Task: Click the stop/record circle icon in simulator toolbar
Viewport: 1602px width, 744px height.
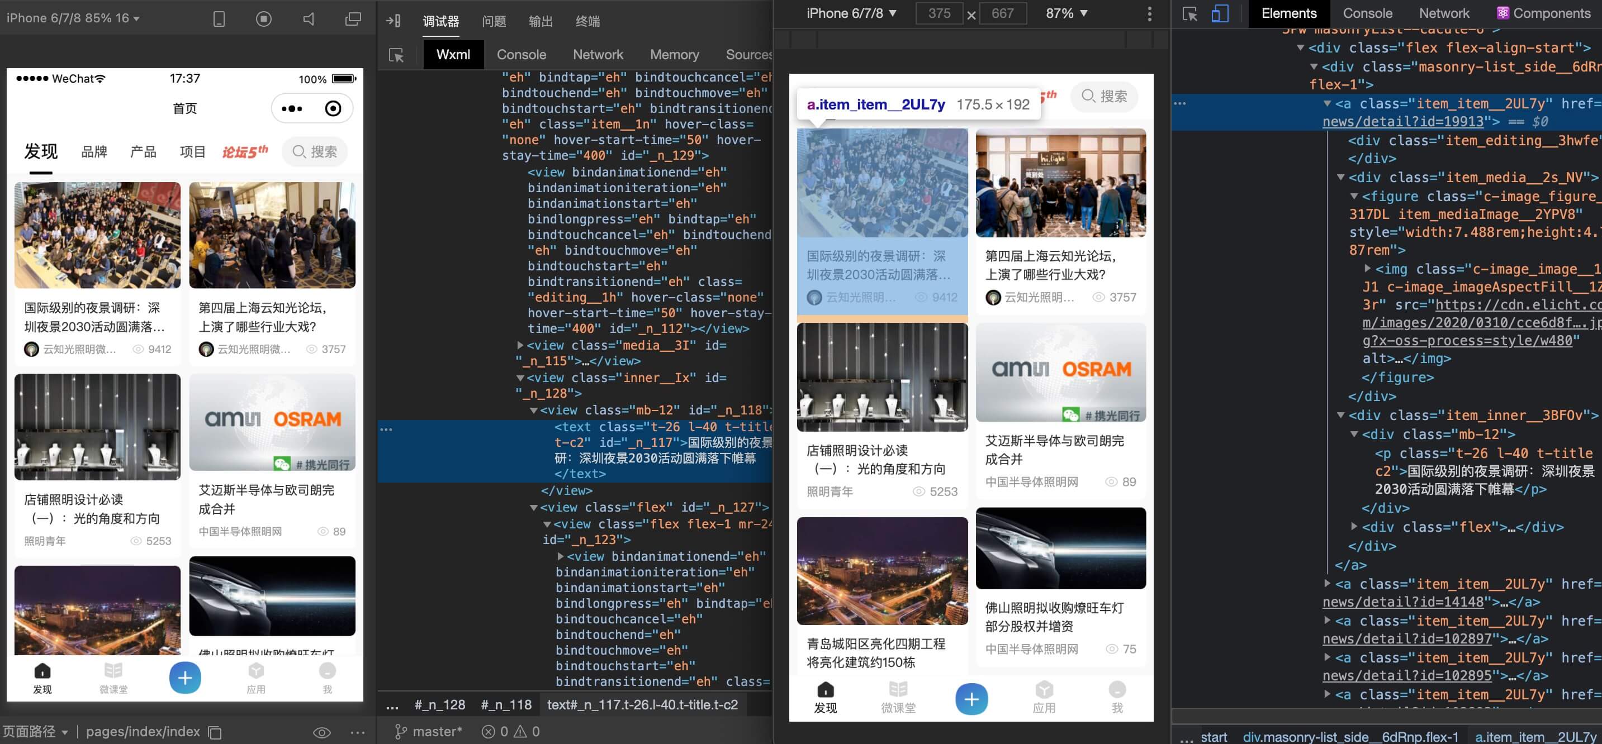Action: [264, 18]
